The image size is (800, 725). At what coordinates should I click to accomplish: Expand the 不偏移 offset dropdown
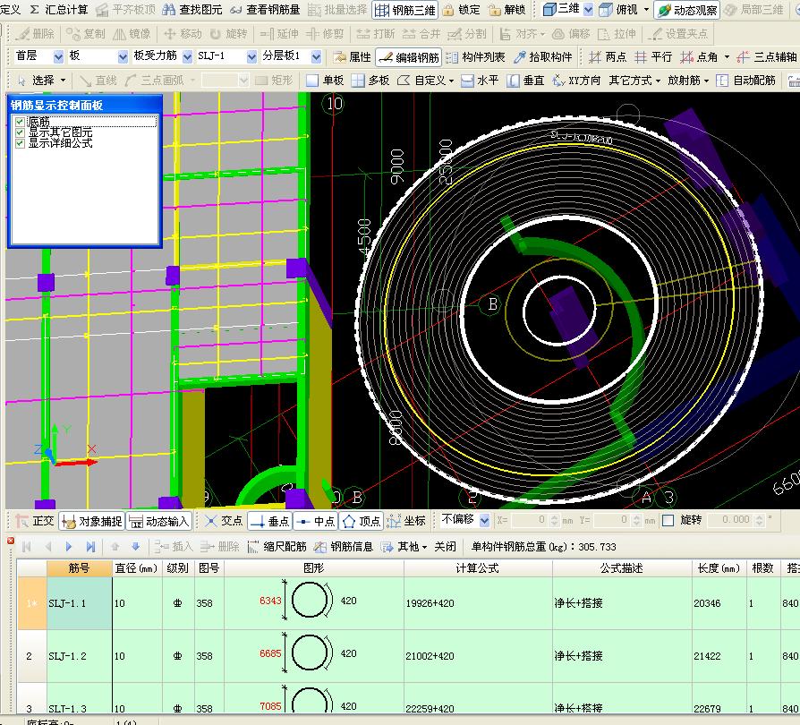[x=485, y=520]
